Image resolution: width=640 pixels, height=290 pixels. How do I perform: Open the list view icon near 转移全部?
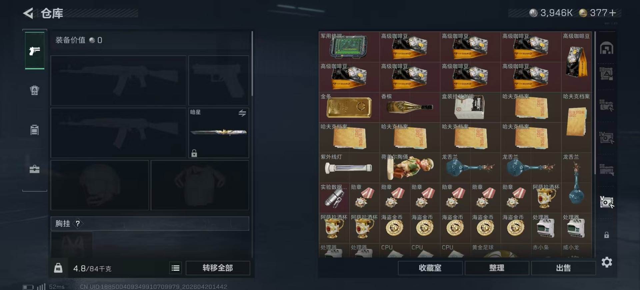[176, 268]
